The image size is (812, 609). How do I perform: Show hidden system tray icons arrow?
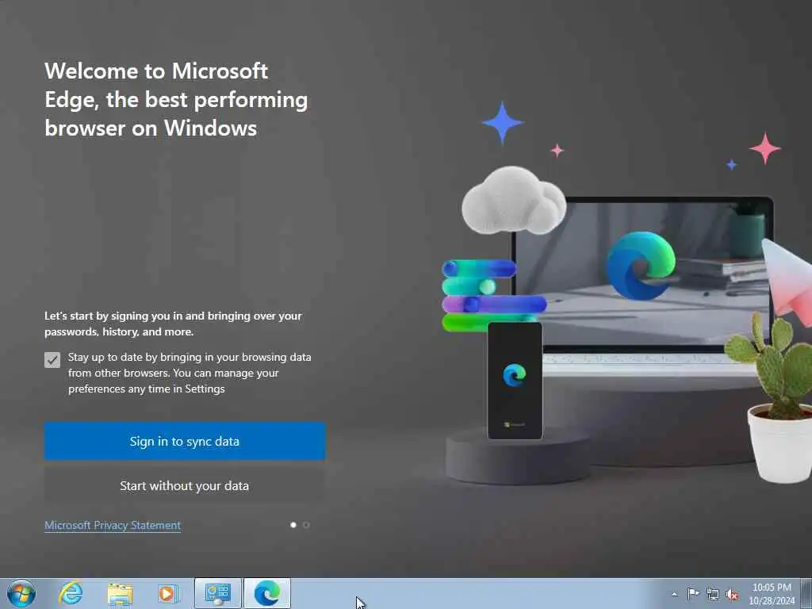tap(674, 594)
